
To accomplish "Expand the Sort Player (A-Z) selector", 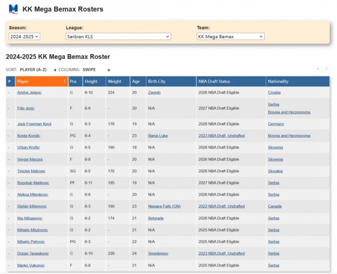I will pos(38,70).
